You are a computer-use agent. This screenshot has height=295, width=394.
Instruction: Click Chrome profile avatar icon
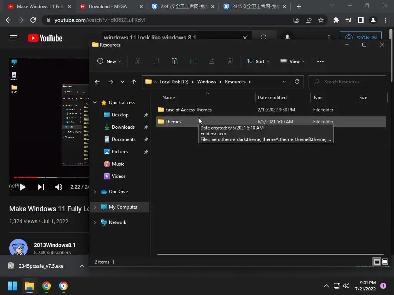click(373, 20)
